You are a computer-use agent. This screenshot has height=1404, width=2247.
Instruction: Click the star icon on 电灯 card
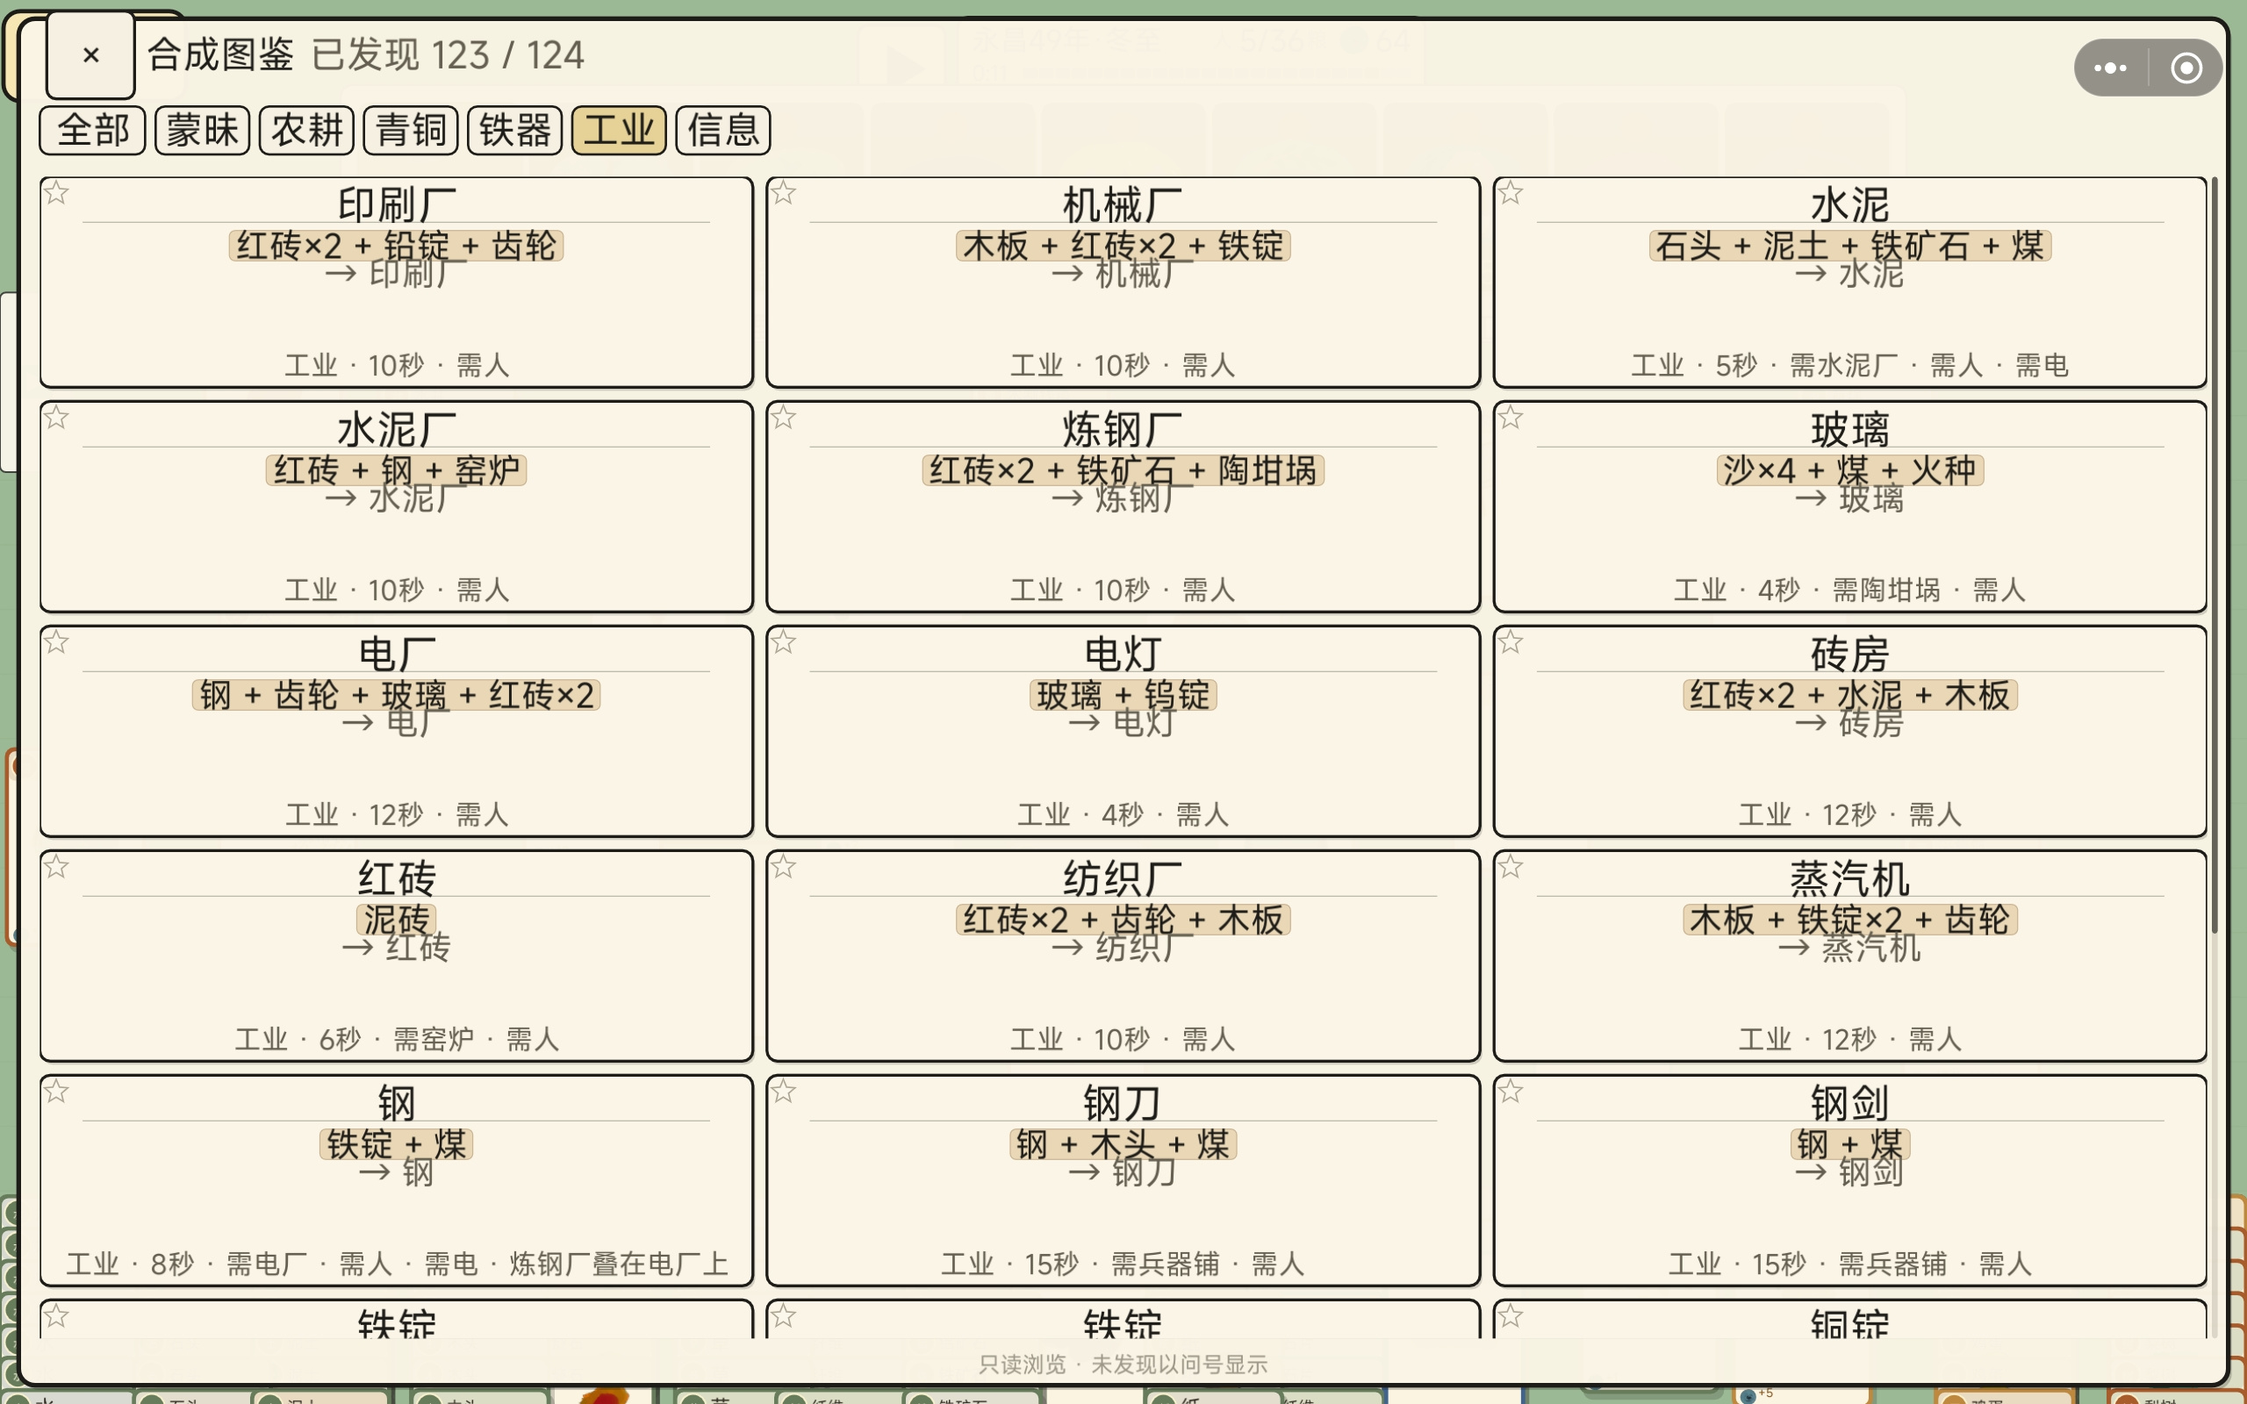pyautogui.click(x=784, y=642)
